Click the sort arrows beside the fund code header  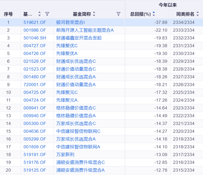tap(39, 14)
